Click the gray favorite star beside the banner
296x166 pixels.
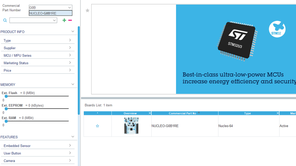[87, 10]
